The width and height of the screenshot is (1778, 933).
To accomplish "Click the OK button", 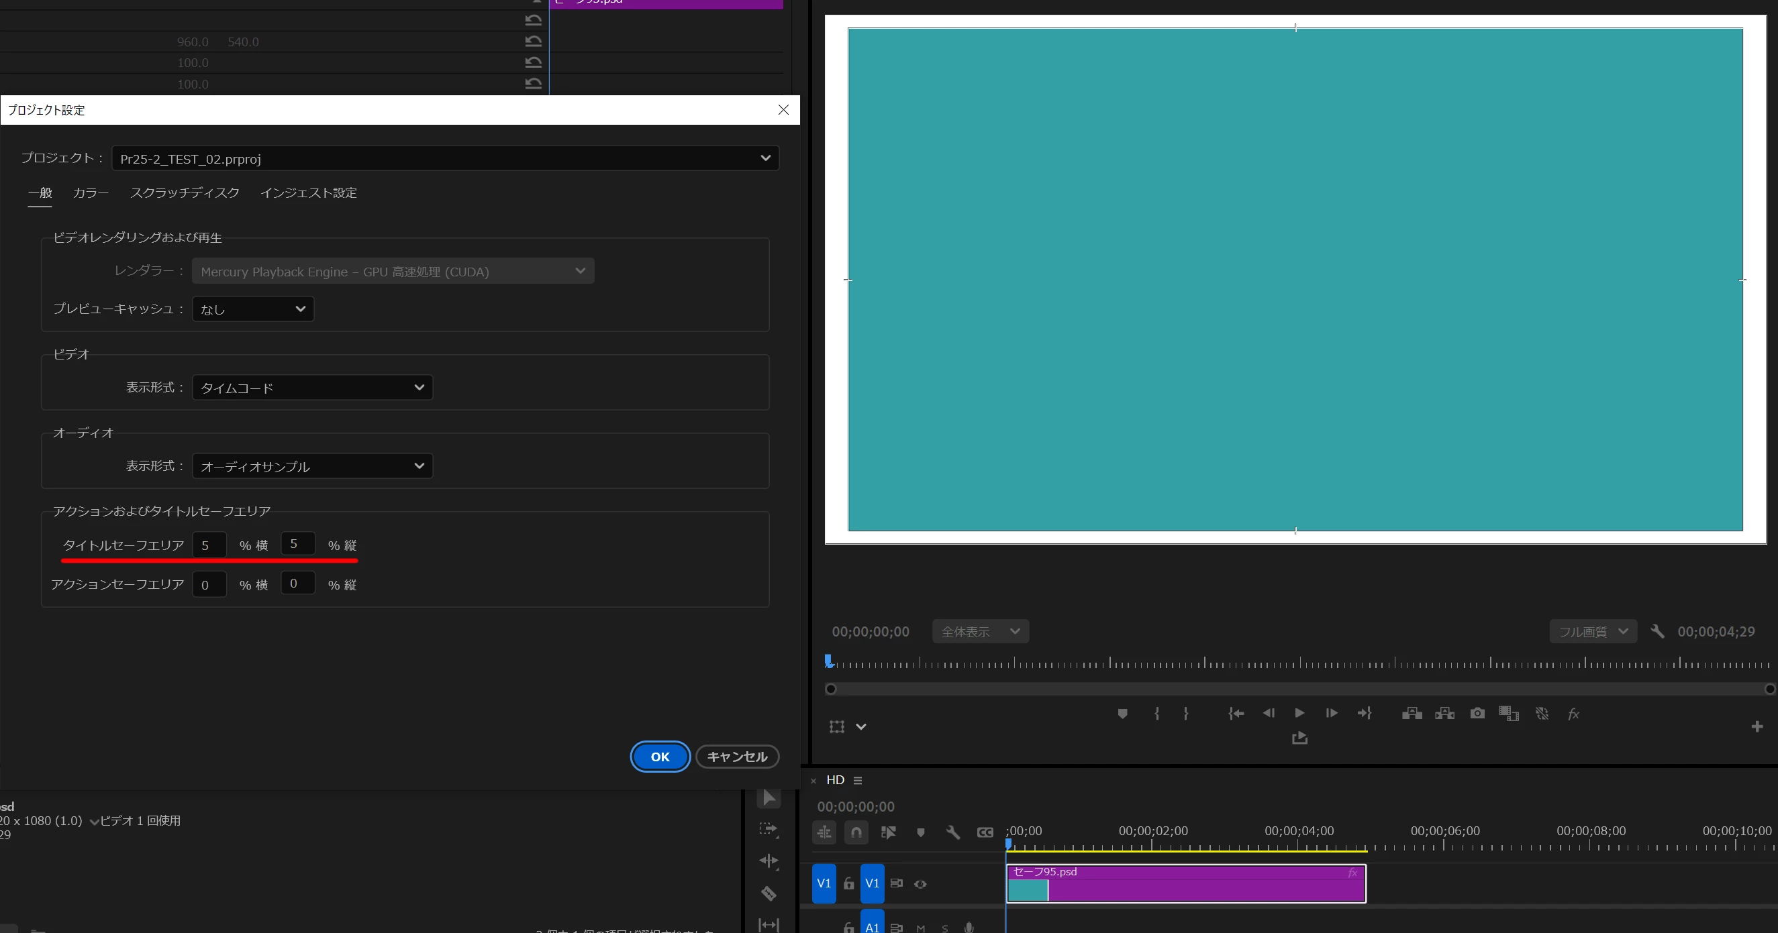I will click(x=660, y=757).
